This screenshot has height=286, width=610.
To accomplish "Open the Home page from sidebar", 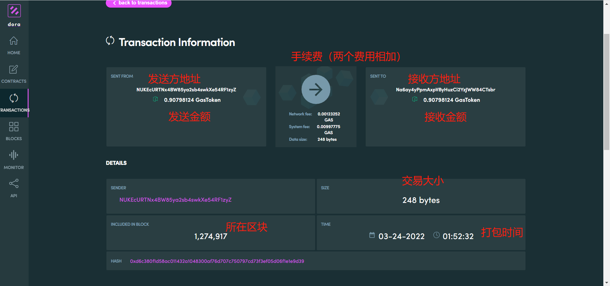I will (x=14, y=41).
